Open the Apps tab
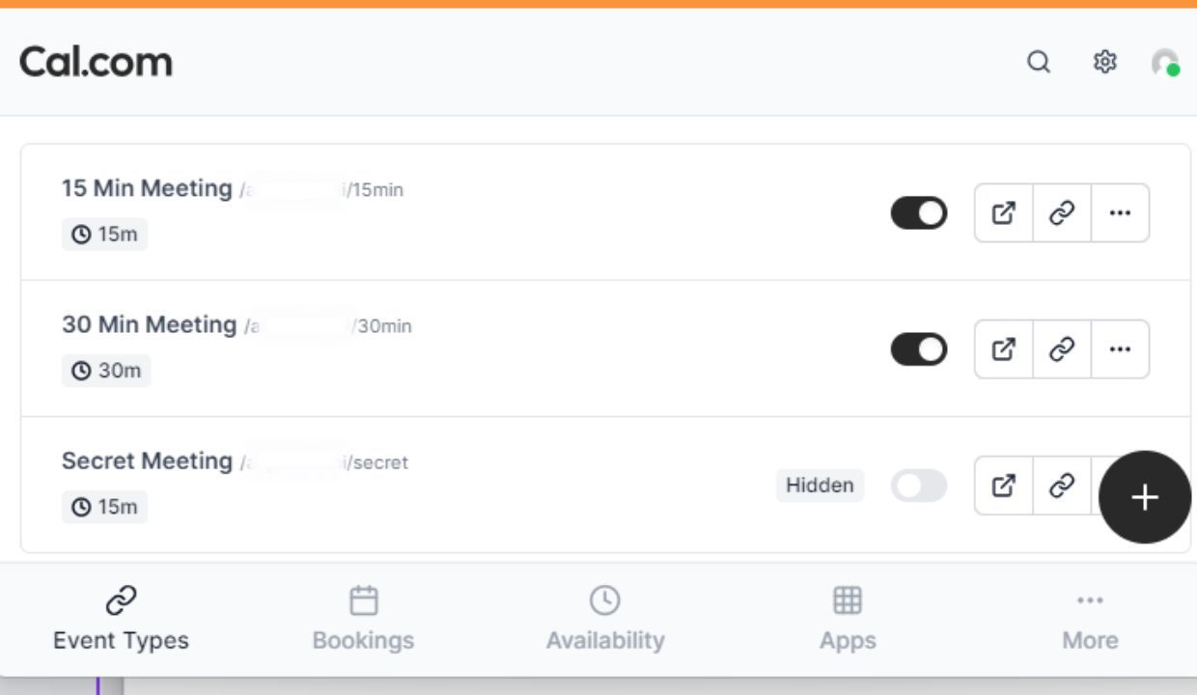 pos(848,620)
